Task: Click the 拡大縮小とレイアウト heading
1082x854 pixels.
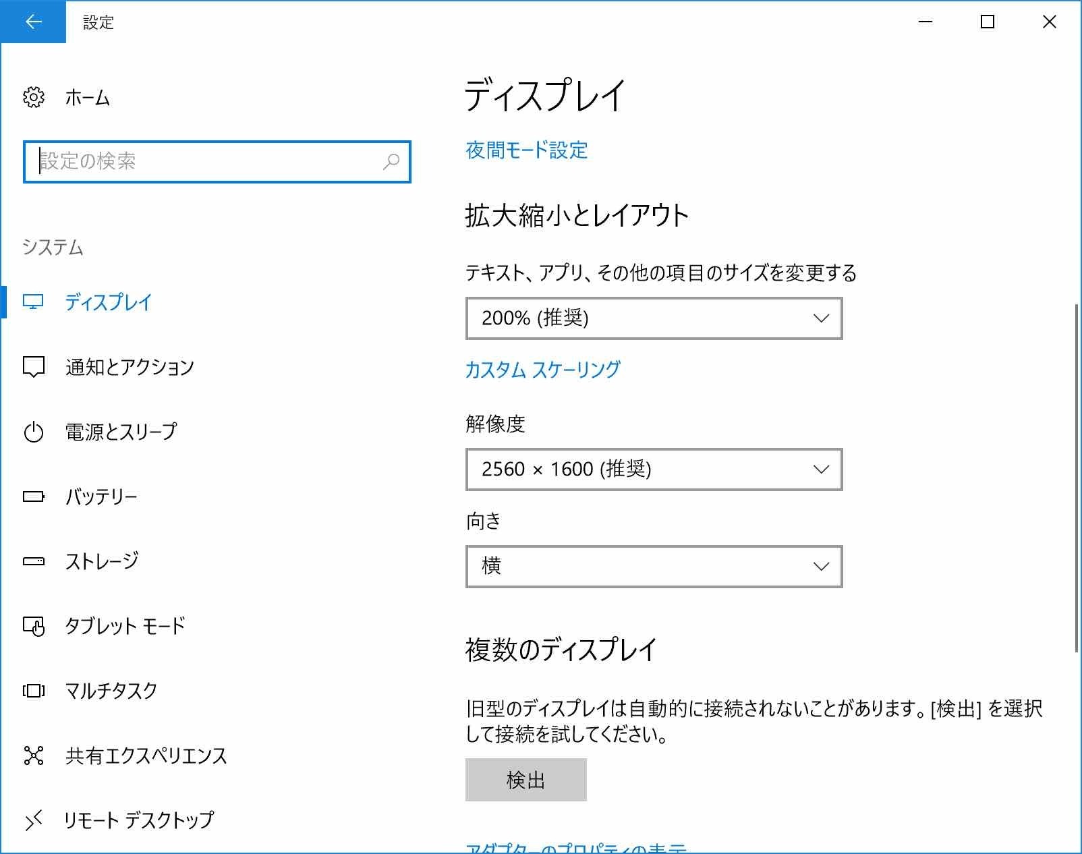Action: [577, 216]
